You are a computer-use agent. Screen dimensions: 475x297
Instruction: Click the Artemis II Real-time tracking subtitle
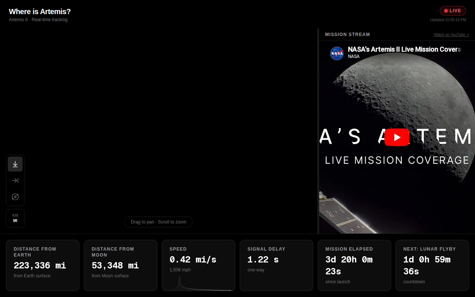click(38, 20)
